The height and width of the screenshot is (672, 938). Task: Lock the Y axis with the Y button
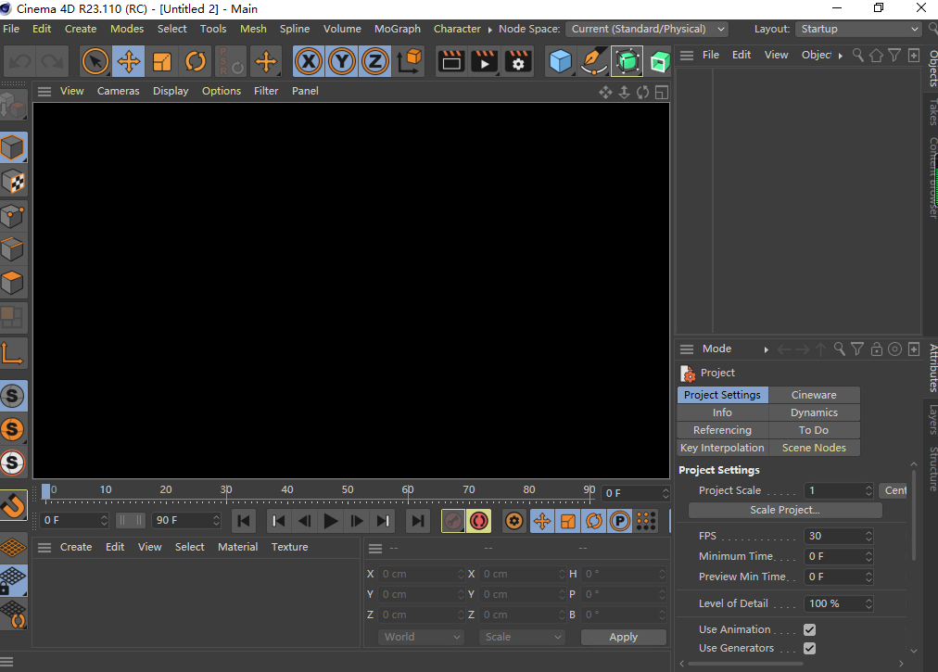pos(340,61)
